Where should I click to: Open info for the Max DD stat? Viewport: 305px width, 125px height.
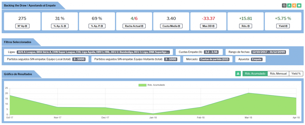coord(208,26)
